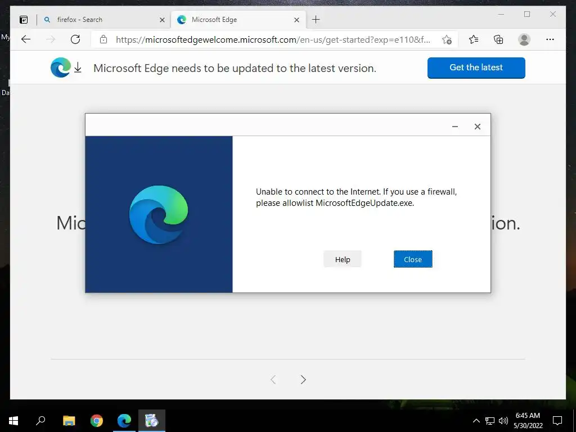Click the Edge logo in update banner
The image size is (576, 432).
coord(61,67)
